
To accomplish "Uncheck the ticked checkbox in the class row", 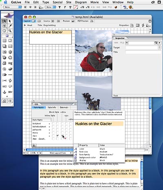I will pyautogui.click(x=57, y=136).
